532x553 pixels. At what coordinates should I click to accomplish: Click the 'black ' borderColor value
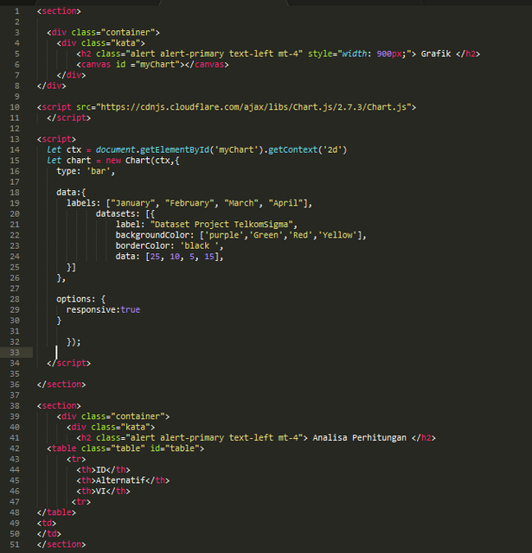(200, 245)
